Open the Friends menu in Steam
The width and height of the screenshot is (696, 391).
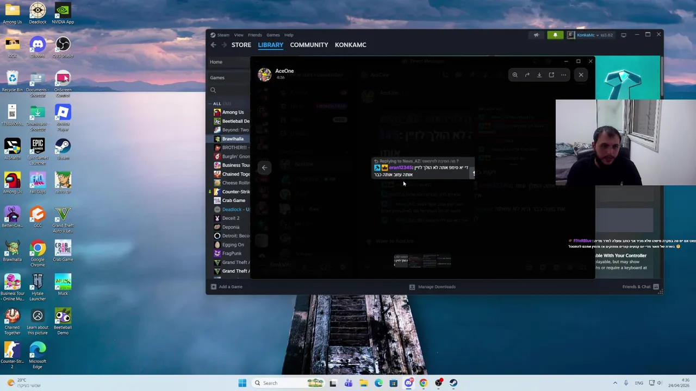click(254, 35)
